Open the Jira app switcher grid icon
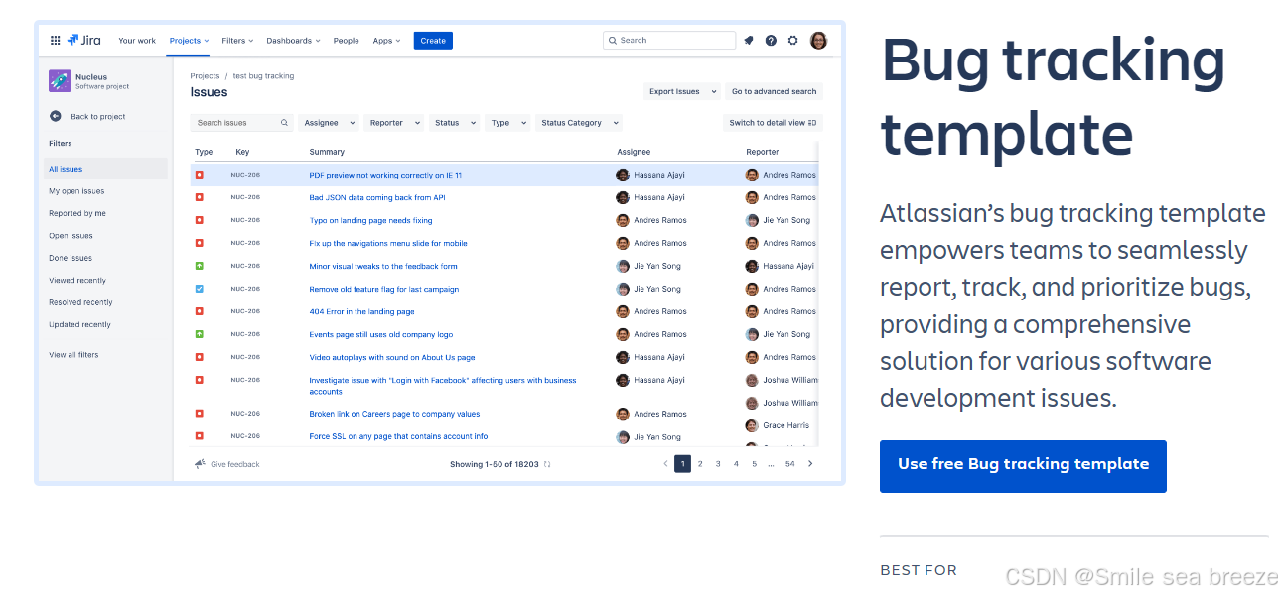This screenshot has width=1282, height=598. 55,41
